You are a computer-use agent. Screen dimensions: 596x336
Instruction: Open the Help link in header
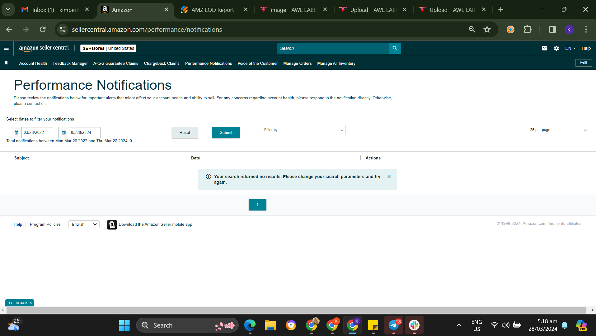click(586, 48)
